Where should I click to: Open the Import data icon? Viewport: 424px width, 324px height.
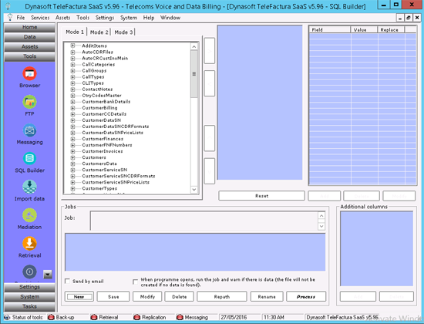coord(29,187)
